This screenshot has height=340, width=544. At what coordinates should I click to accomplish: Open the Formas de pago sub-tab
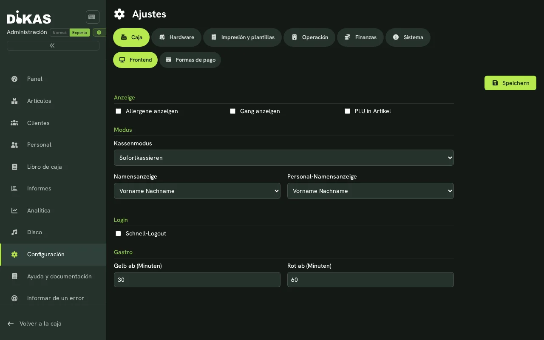190,60
